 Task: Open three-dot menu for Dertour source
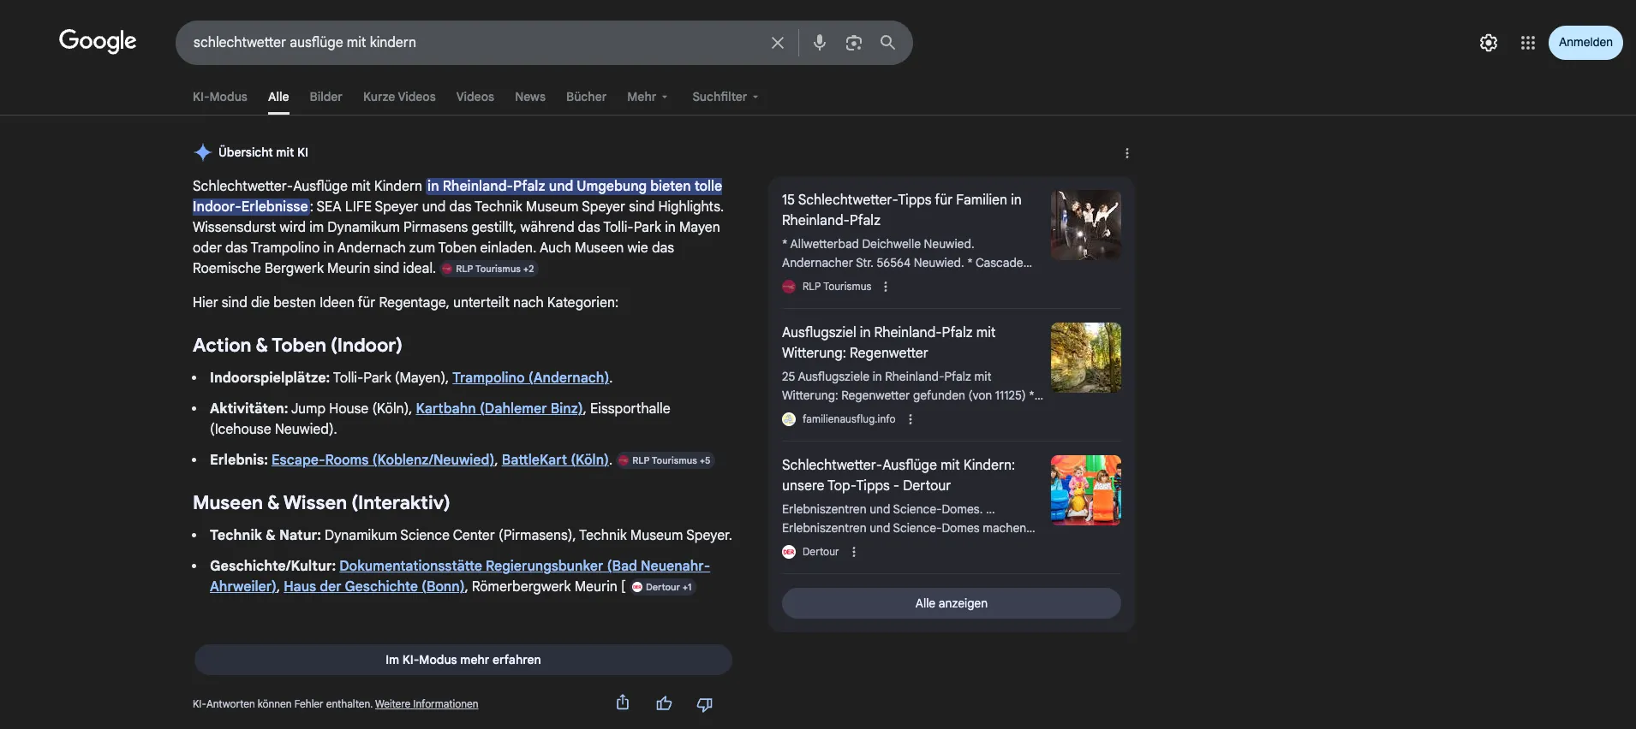click(854, 552)
